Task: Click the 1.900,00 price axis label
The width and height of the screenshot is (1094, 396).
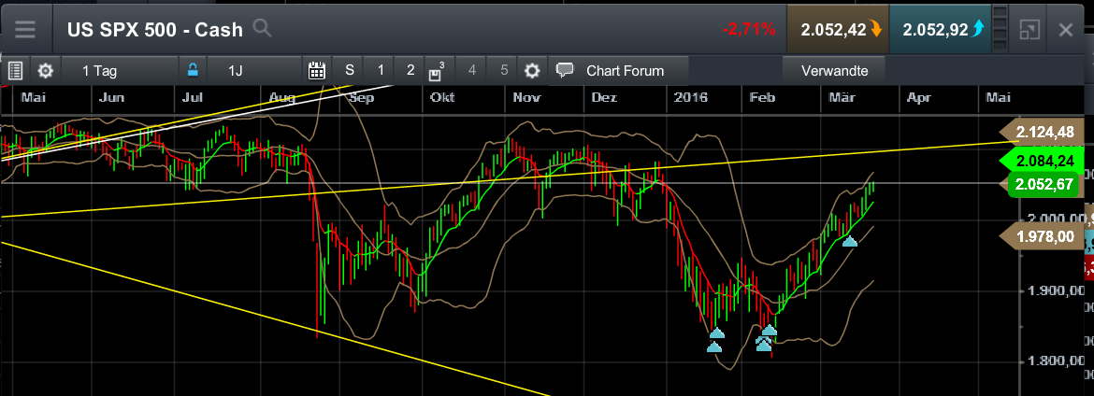Action: pos(1054,290)
